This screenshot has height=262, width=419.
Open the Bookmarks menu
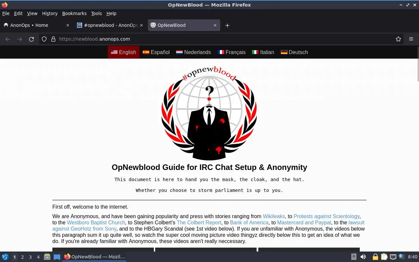click(74, 13)
